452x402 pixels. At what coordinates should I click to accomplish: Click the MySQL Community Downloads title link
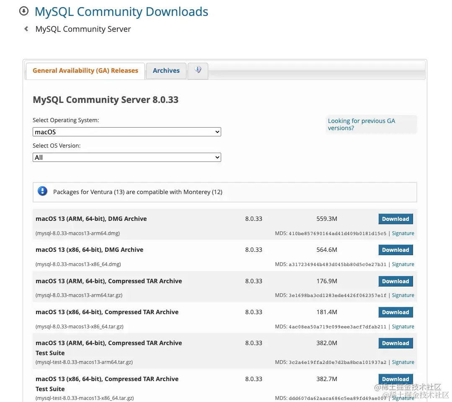121,12
